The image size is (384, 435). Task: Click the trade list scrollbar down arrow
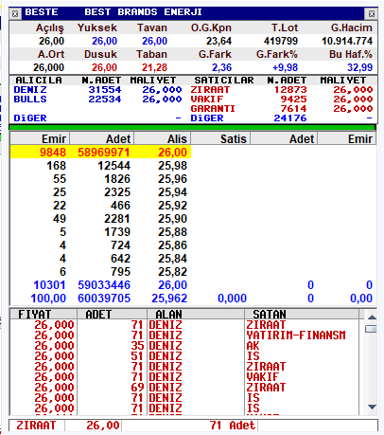click(372, 407)
